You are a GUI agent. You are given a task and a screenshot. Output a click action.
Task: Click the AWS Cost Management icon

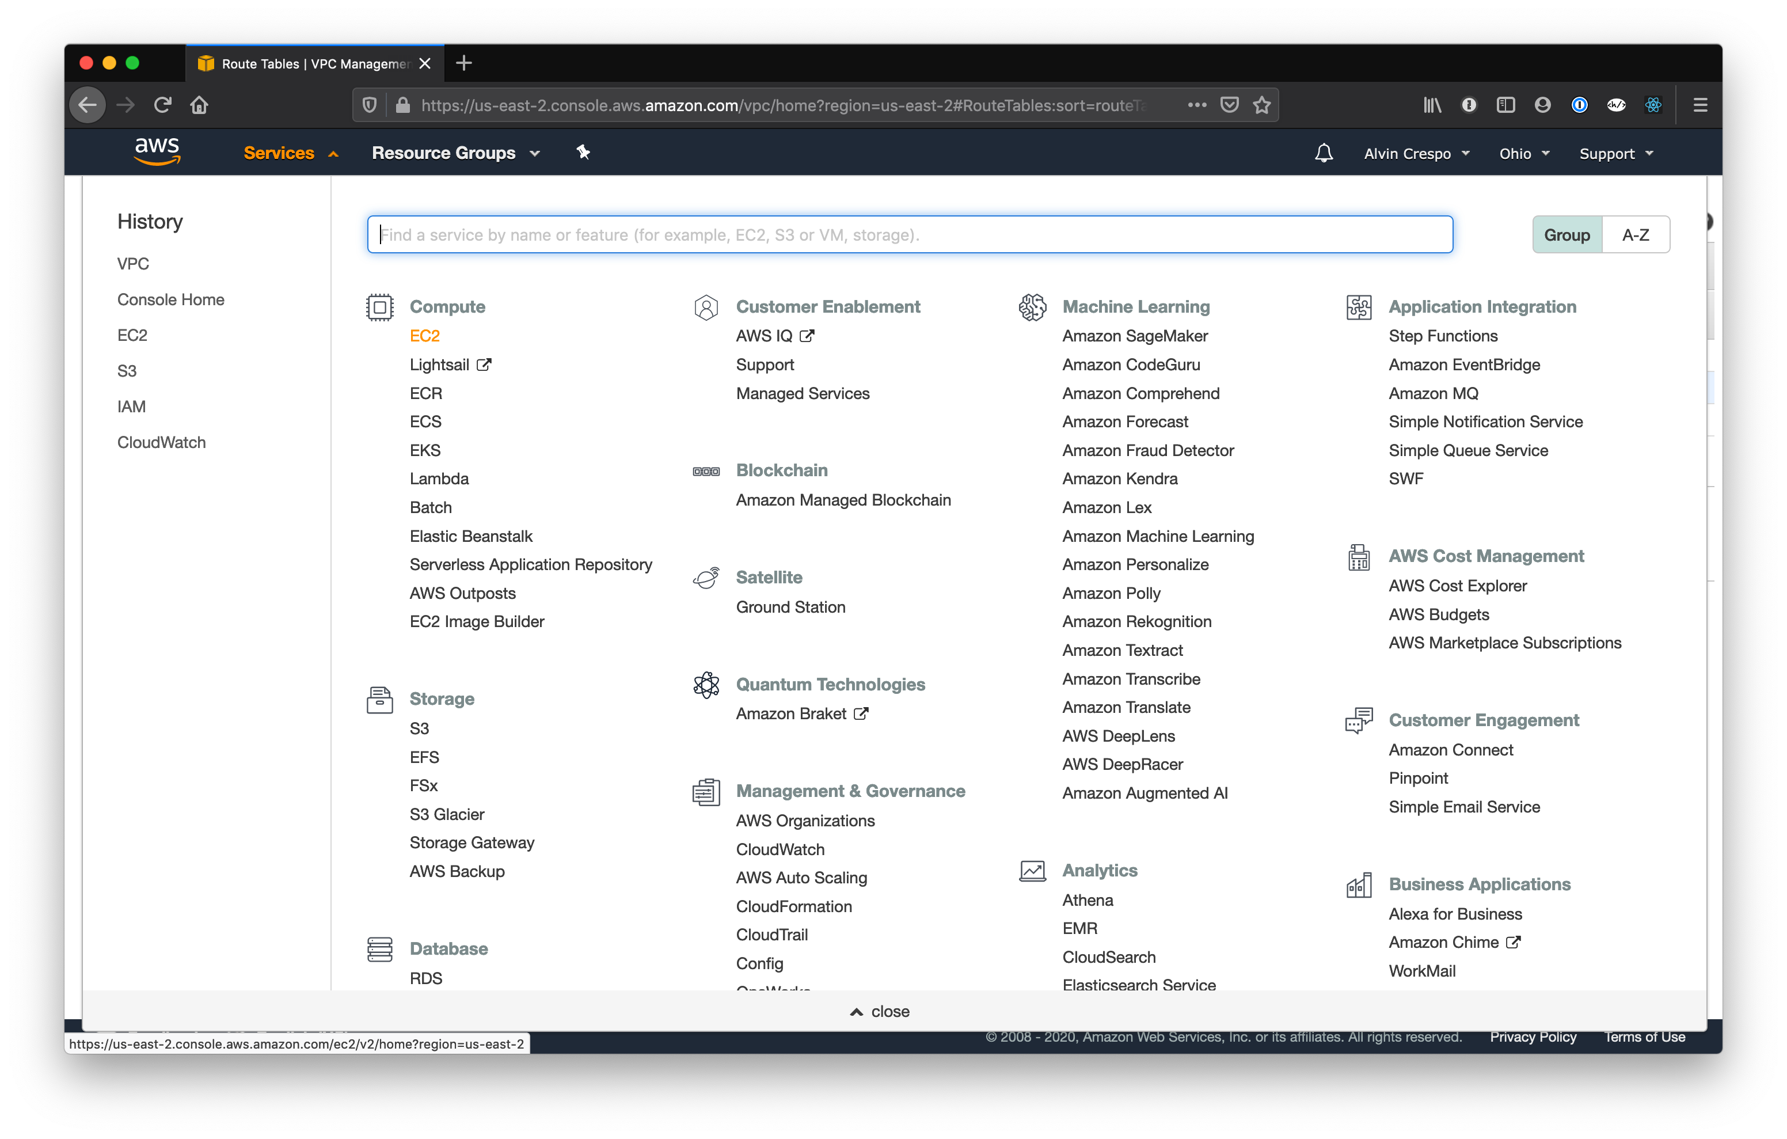(x=1360, y=557)
